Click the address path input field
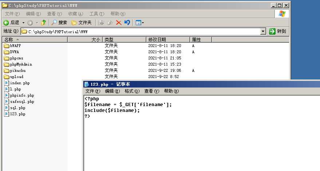The height and width of the screenshot is (171, 320). [142, 31]
